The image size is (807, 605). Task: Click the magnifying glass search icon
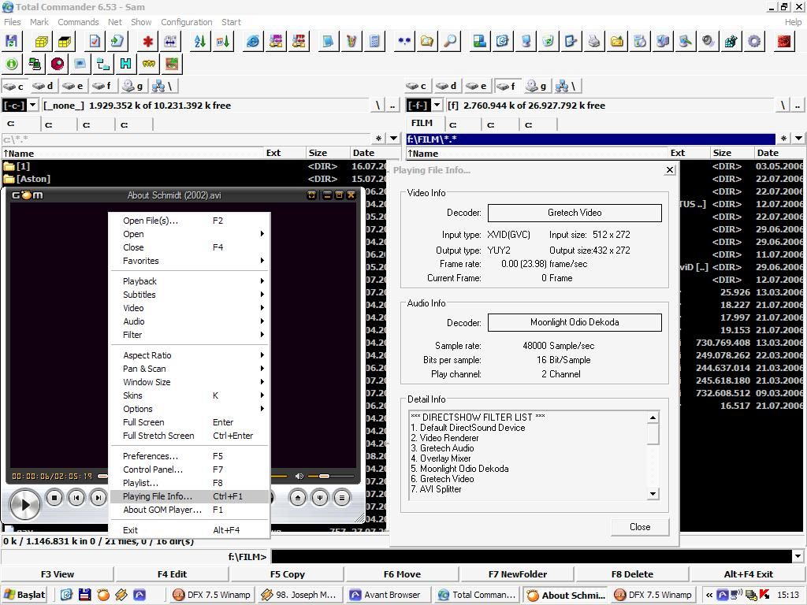(450, 41)
